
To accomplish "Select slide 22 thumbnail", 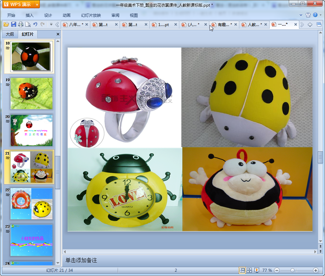I will point(32,204).
